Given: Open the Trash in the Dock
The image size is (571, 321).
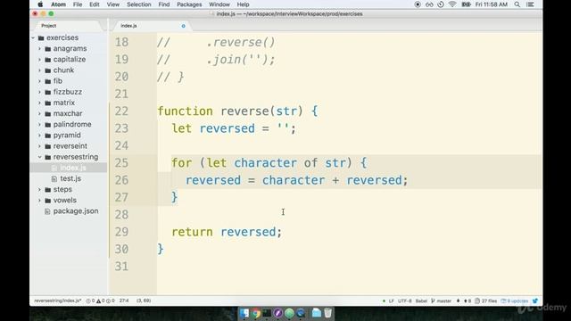Looking at the screenshot, I should tap(327, 313).
